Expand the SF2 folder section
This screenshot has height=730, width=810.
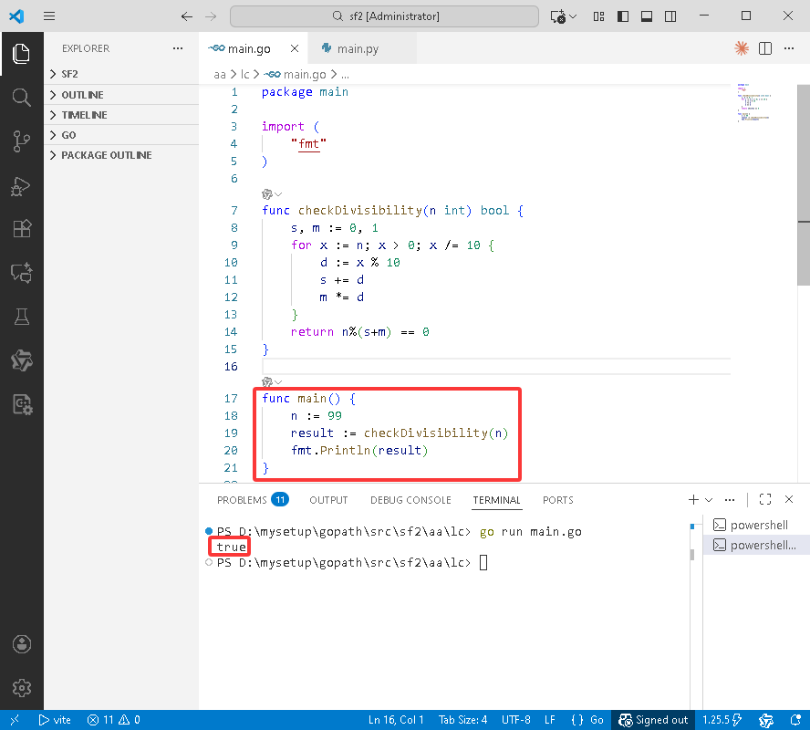click(x=121, y=74)
